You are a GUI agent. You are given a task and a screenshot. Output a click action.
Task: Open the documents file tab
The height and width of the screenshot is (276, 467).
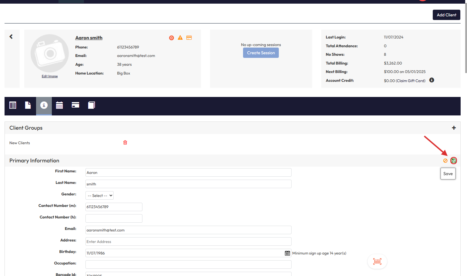[x=28, y=105]
